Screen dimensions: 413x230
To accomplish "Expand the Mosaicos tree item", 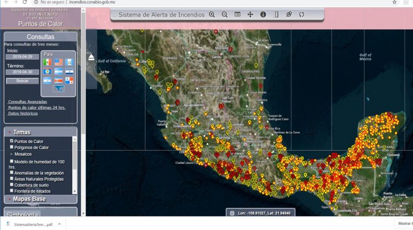I will point(12,154).
